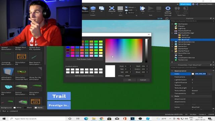215x121 pixels.
Task: Toggle Anchor in the Edit section
Action: [x=130, y=13]
